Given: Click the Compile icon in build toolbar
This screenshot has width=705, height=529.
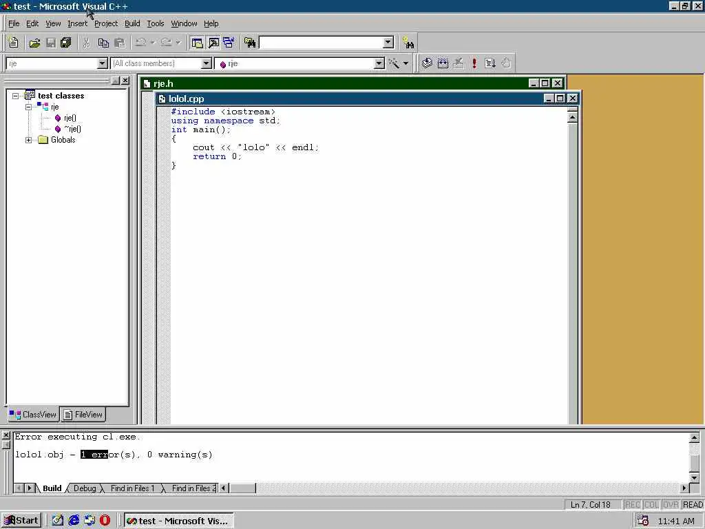Looking at the screenshot, I should (427, 63).
